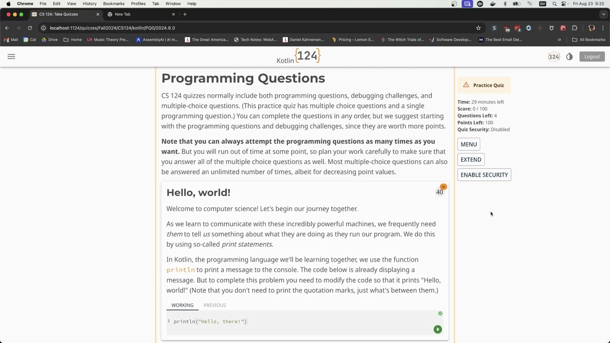Open Spotlight search in menu bar

click(554, 4)
